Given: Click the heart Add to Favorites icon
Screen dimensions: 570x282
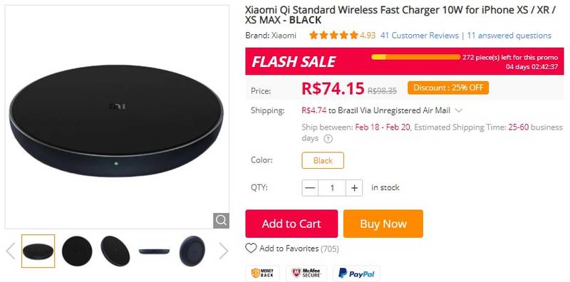Looking at the screenshot, I should click(x=251, y=249).
